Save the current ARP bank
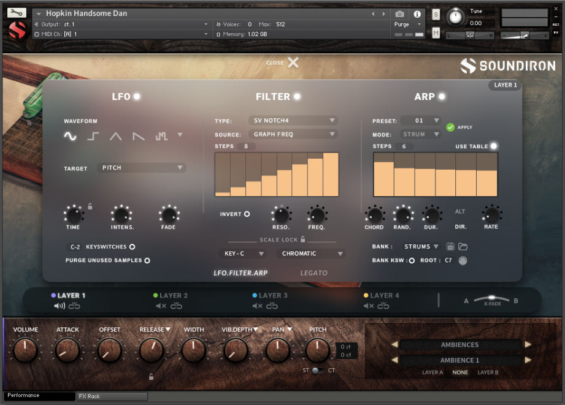This screenshot has width=565, height=405. (x=451, y=246)
